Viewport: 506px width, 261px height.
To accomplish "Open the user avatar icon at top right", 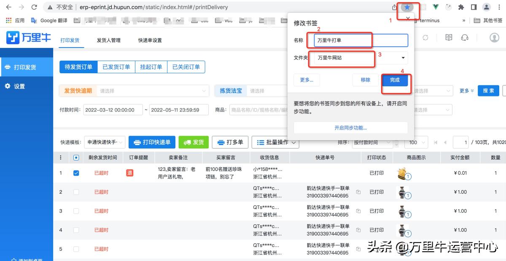I will 493,38.
